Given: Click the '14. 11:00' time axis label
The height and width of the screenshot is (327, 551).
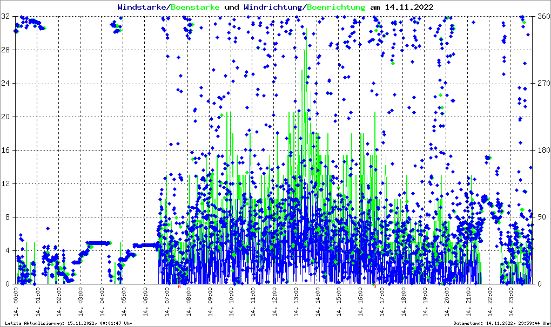Looking at the screenshot, I should tap(253, 302).
